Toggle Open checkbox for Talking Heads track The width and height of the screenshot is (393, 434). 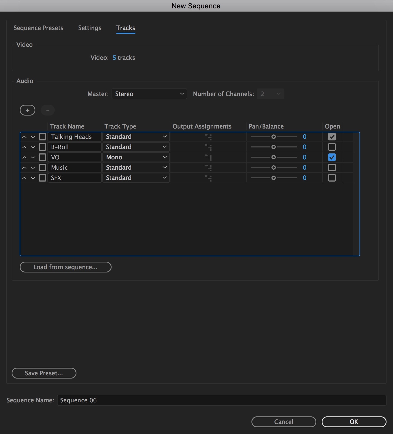pyautogui.click(x=332, y=137)
